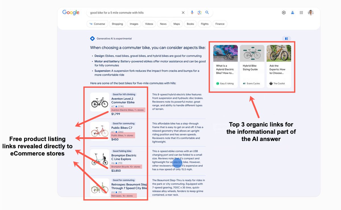Select the Flights filter chip
This screenshot has width=341, height=210.
click(x=205, y=24)
